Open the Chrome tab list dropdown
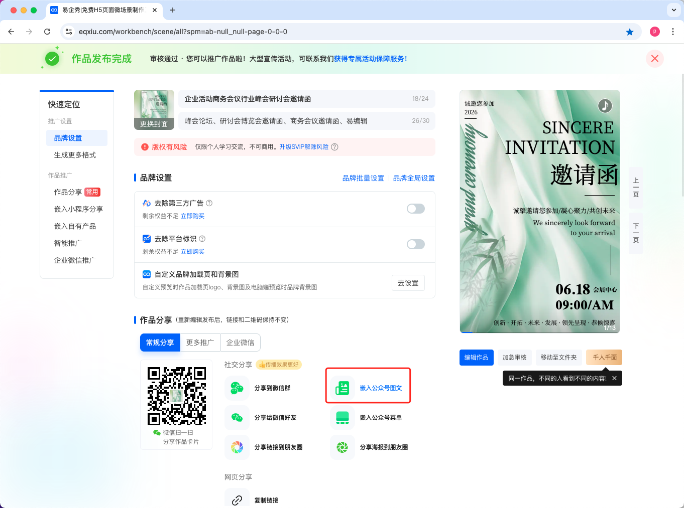Screen dimensions: 684x508 pos(673,10)
